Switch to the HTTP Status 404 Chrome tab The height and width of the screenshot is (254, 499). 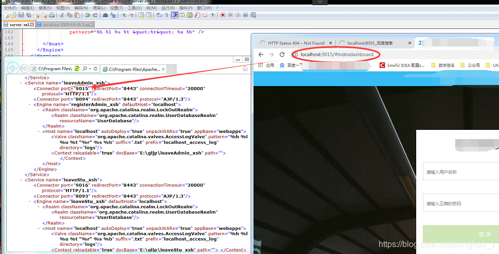[x=296, y=43]
